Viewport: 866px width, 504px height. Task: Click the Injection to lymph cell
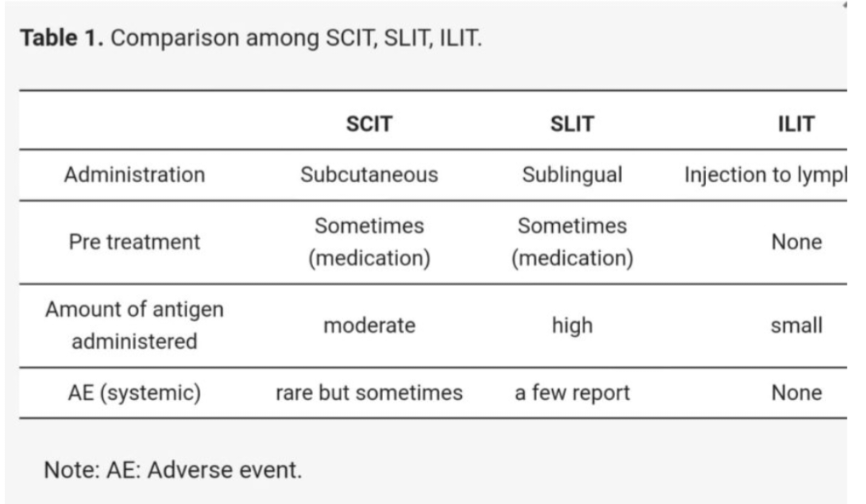[x=766, y=175]
